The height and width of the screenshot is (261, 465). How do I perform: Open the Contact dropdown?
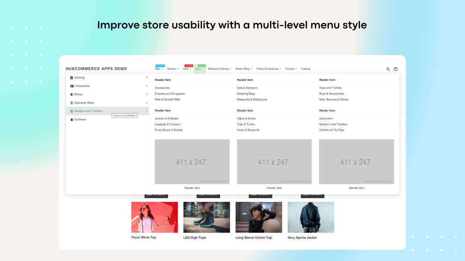pos(291,69)
